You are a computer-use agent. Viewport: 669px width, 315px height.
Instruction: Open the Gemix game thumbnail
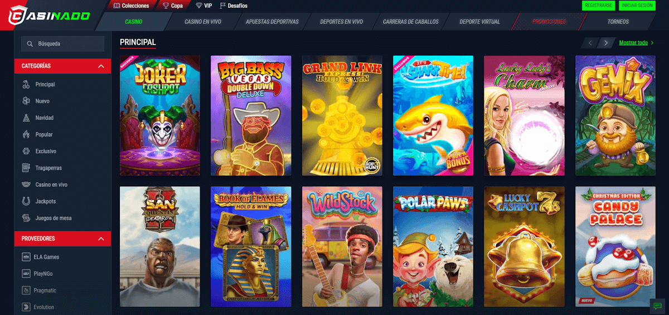[615, 116]
